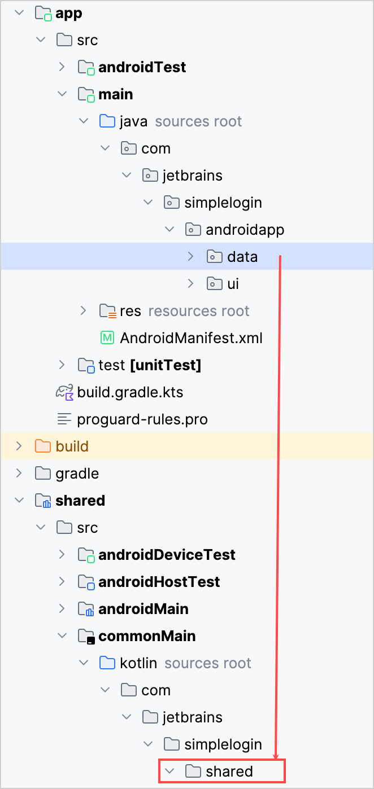Select the AndroidManifest.xml file icon
The image size is (374, 789).
pyautogui.click(x=108, y=337)
